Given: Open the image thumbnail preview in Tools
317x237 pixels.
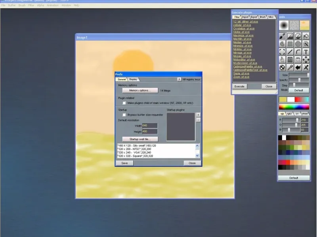Looking at the screenshot, I should tap(305, 25).
